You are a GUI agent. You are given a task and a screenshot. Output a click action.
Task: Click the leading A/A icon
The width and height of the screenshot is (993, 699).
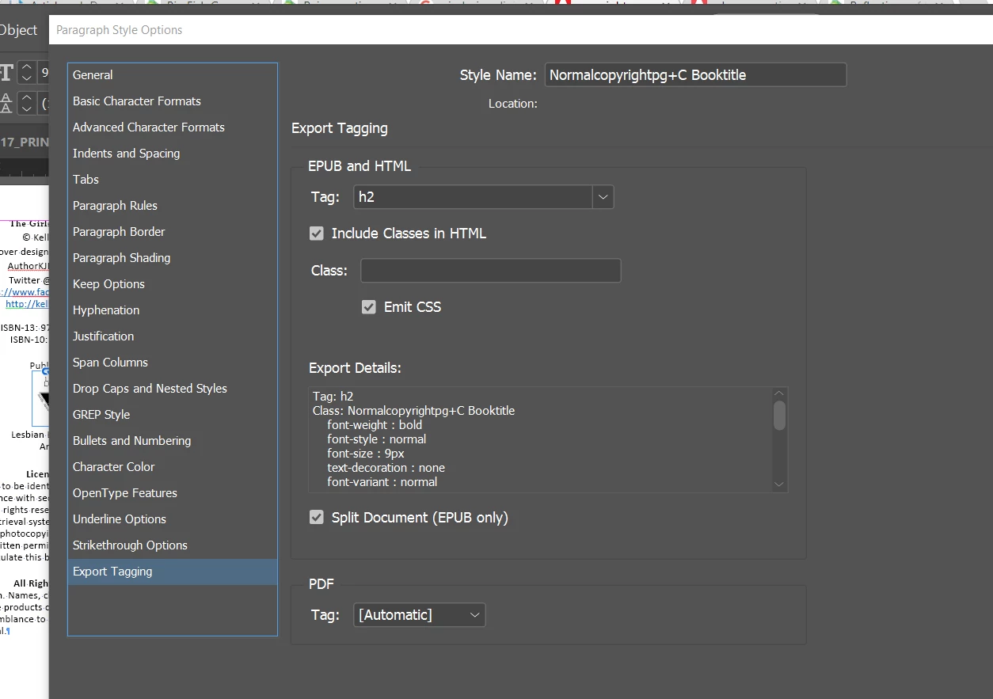coord(6,103)
